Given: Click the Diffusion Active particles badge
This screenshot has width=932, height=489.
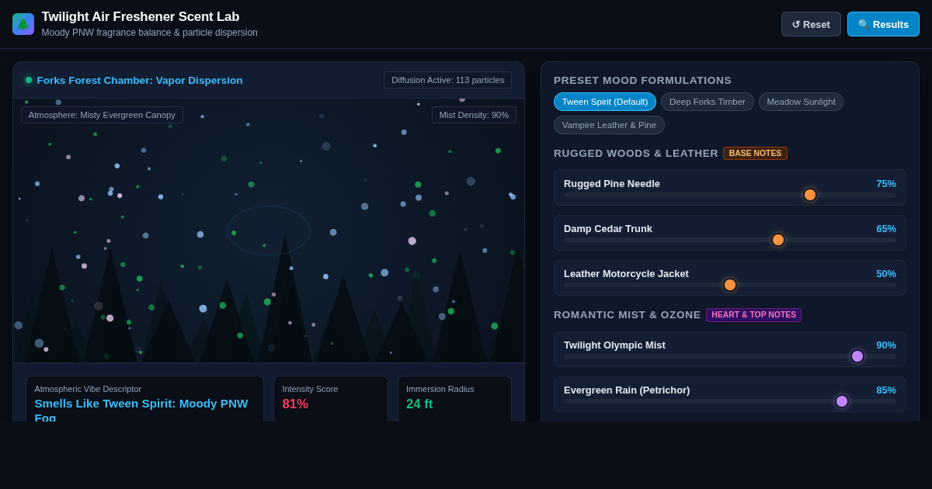Looking at the screenshot, I should point(447,80).
